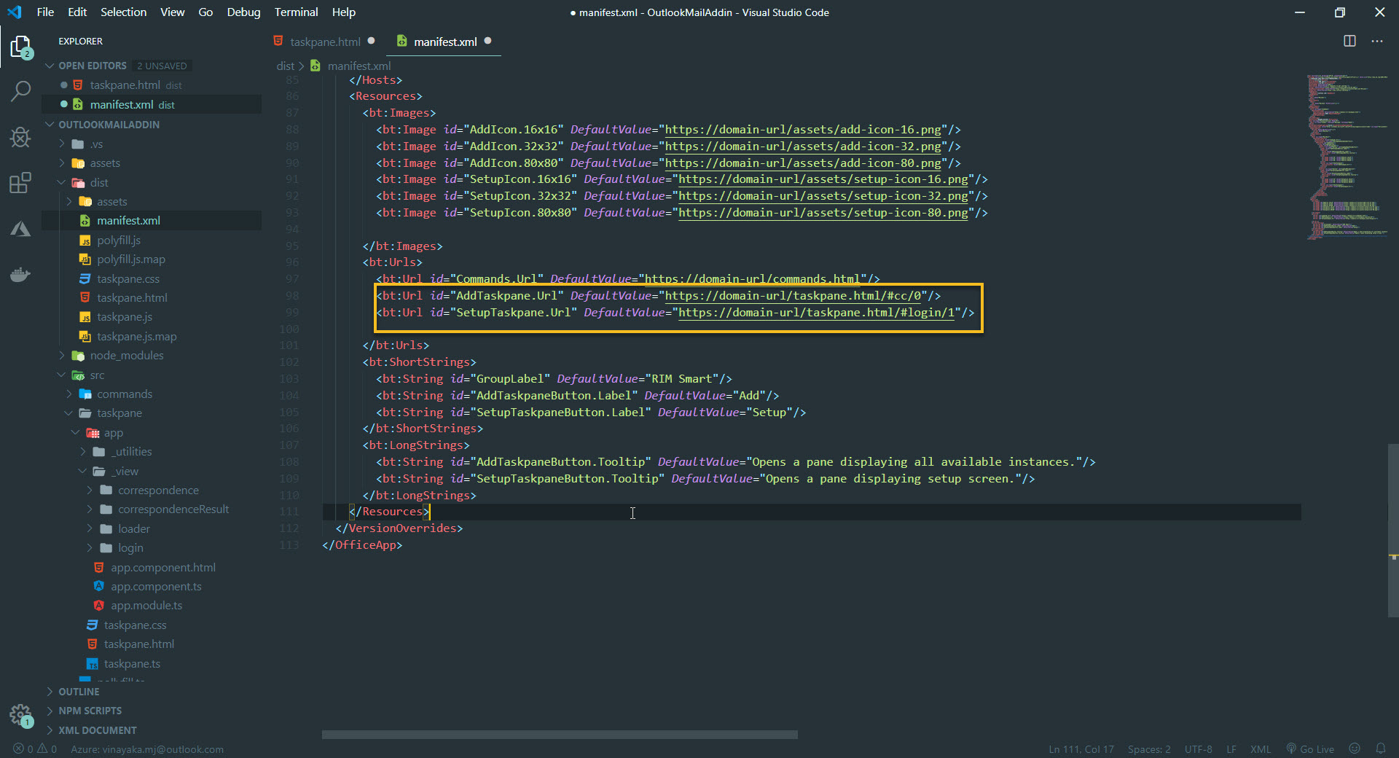Open the Run and Debug panel

[20, 137]
